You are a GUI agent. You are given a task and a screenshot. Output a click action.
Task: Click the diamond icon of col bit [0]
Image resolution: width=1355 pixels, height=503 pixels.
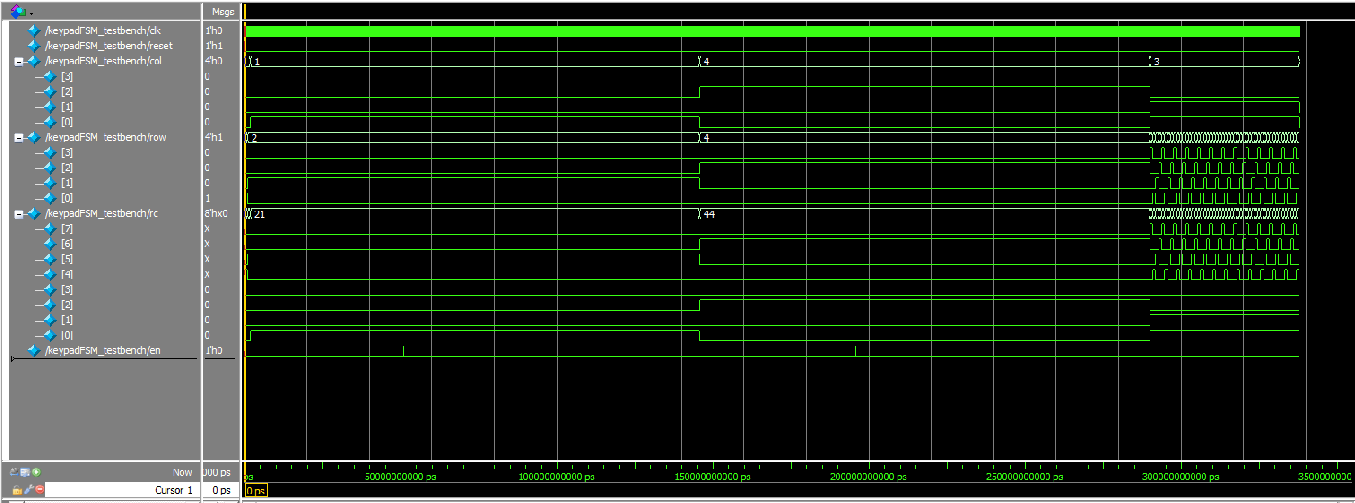pyautogui.click(x=51, y=122)
